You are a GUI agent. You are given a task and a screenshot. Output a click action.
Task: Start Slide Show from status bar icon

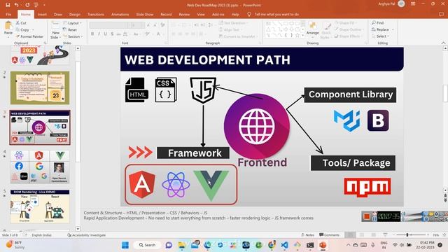[385, 235]
